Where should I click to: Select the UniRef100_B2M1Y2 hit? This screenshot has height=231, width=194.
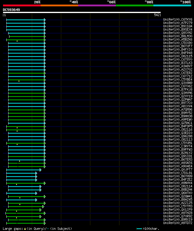click(178, 153)
